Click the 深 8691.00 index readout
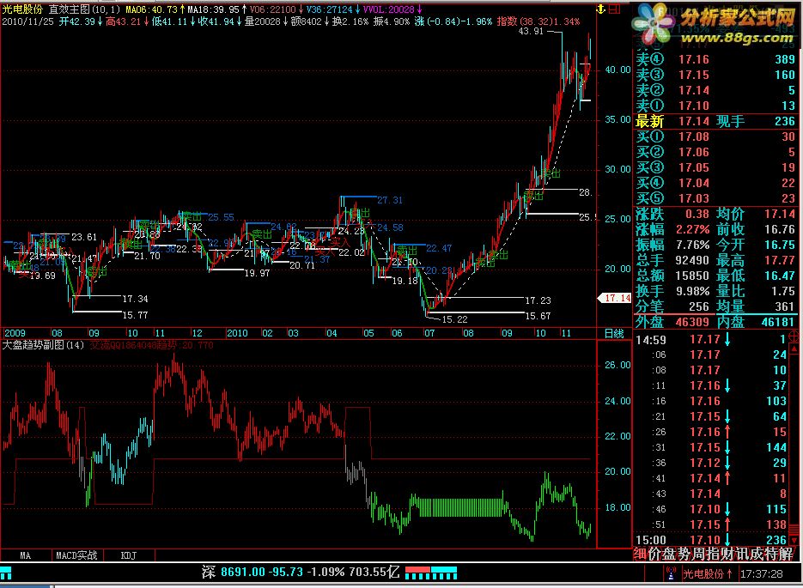Viewport: 803px width, 588px height. pos(234,573)
